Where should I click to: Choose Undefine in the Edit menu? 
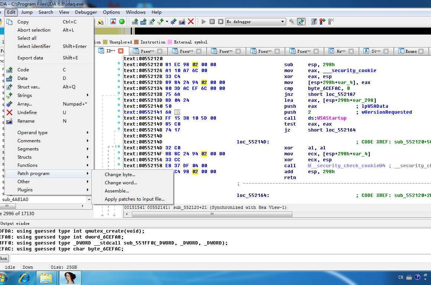(49, 113)
